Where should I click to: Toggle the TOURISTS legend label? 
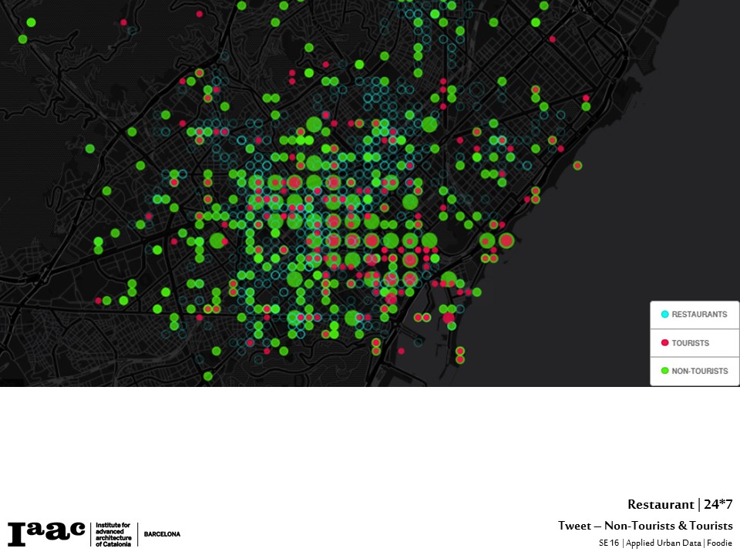[690, 343]
